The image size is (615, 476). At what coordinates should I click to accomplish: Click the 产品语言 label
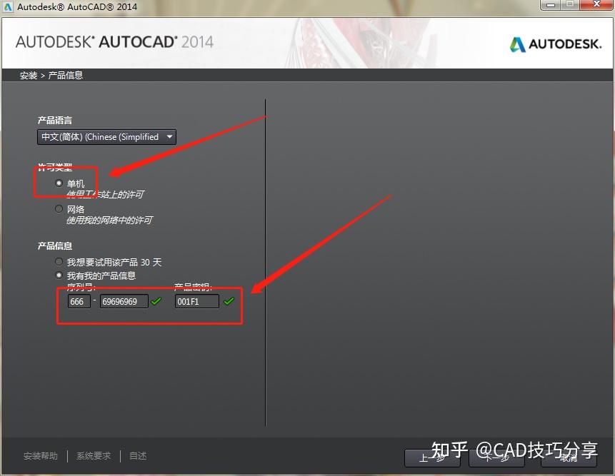click(x=55, y=121)
